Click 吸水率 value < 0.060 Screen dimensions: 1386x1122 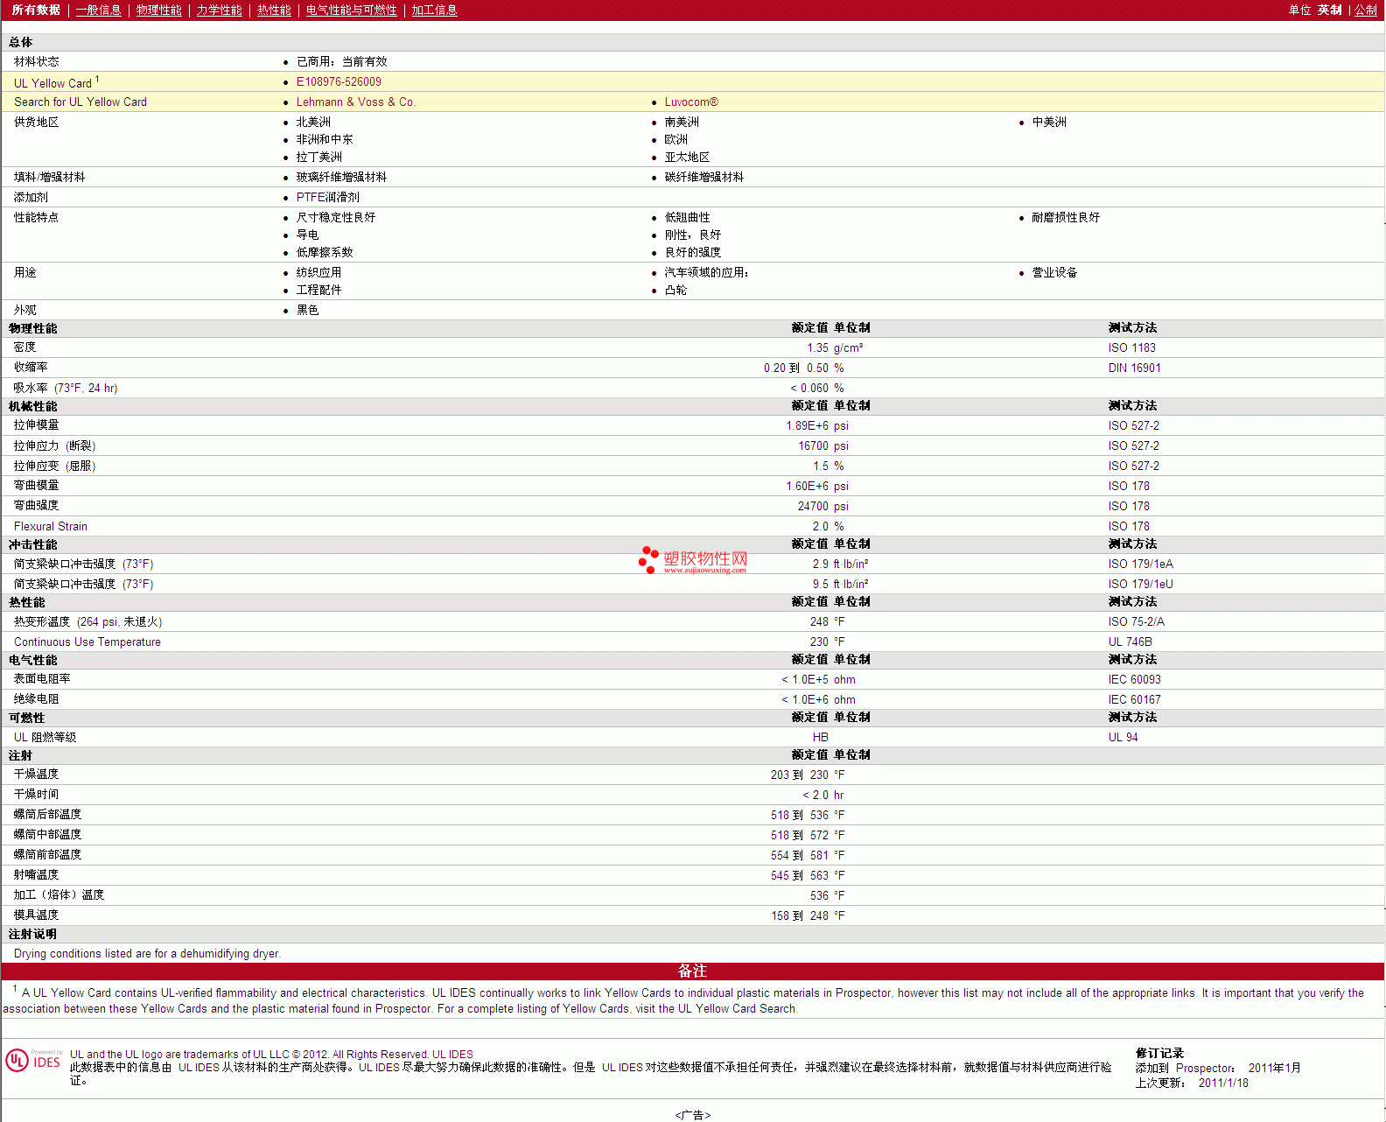[808, 388]
